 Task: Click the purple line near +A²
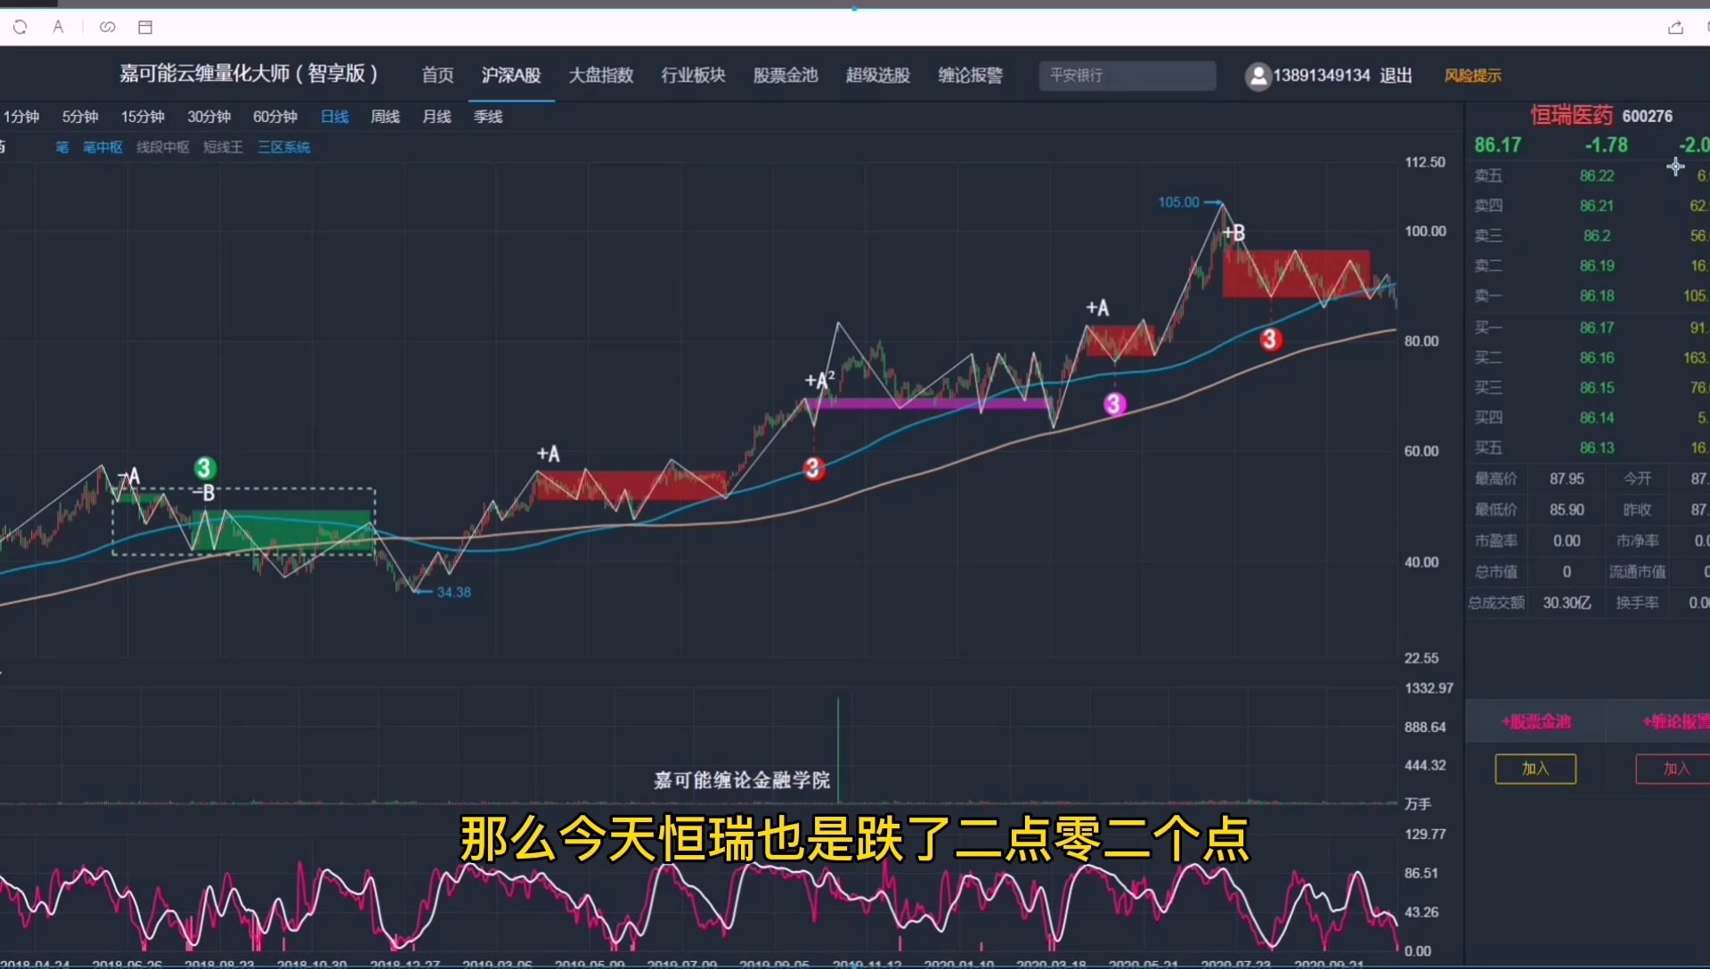(929, 403)
